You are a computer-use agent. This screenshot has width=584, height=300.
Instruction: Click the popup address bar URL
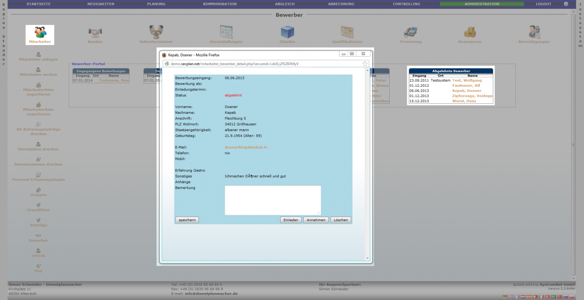235,64
